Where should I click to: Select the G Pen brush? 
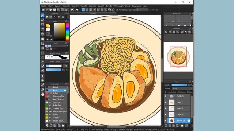[x=56, y=93]
